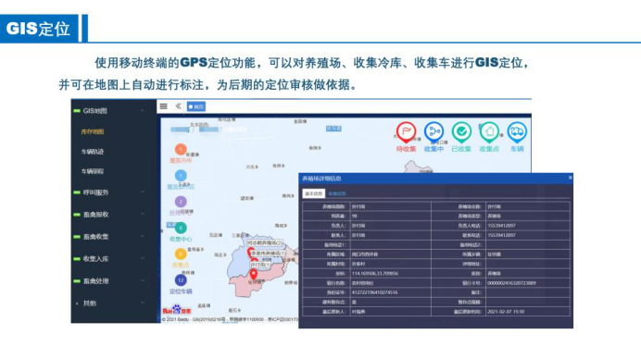Collapse sidebar with double-arrow icon
This screenshot has width=641, height=359.
coord(178,106)
